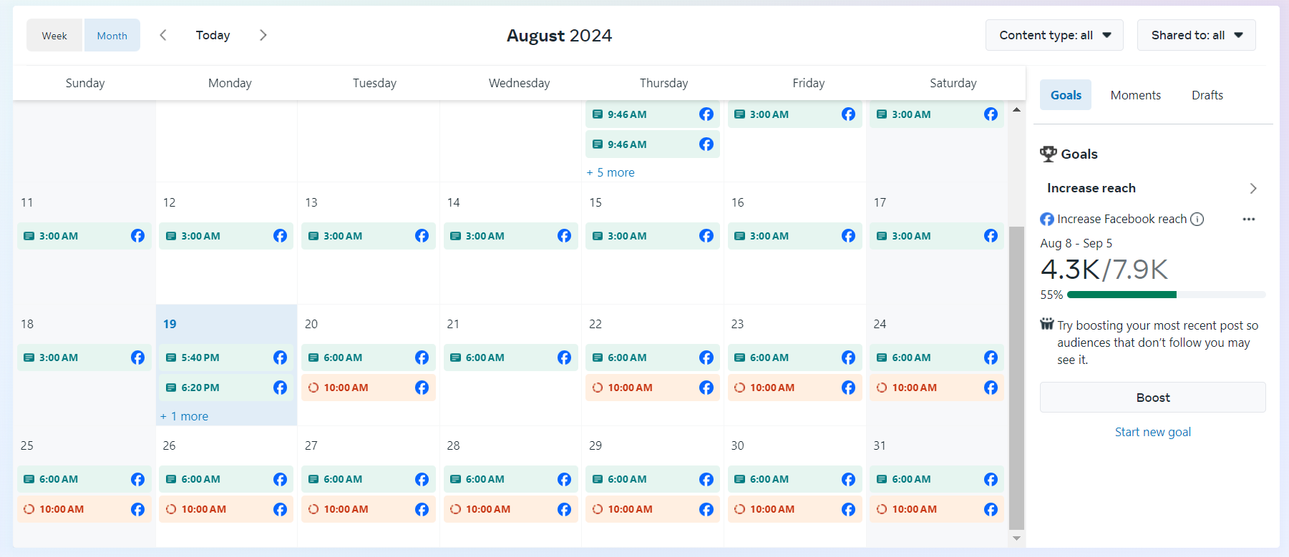Viewport: 1289px width, 557px height.
Task: Click the calendar scrollbar down arrow
Action: tap(1016, 538)
